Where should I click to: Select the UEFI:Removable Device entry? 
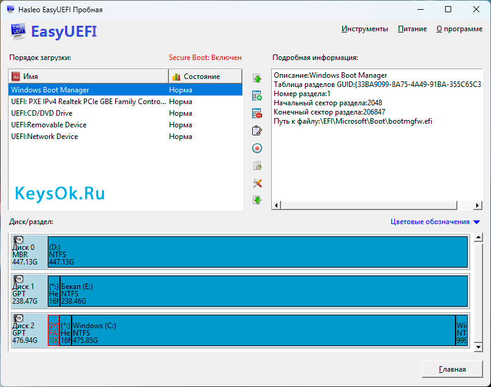click(x=126, y=125)
